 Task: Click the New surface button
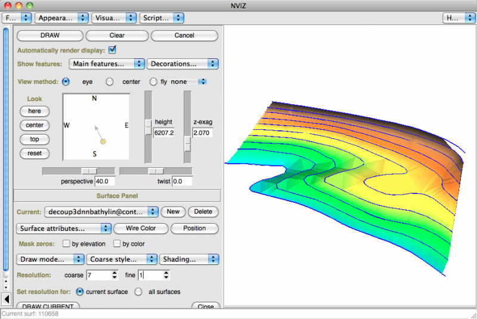click(173, 212)
